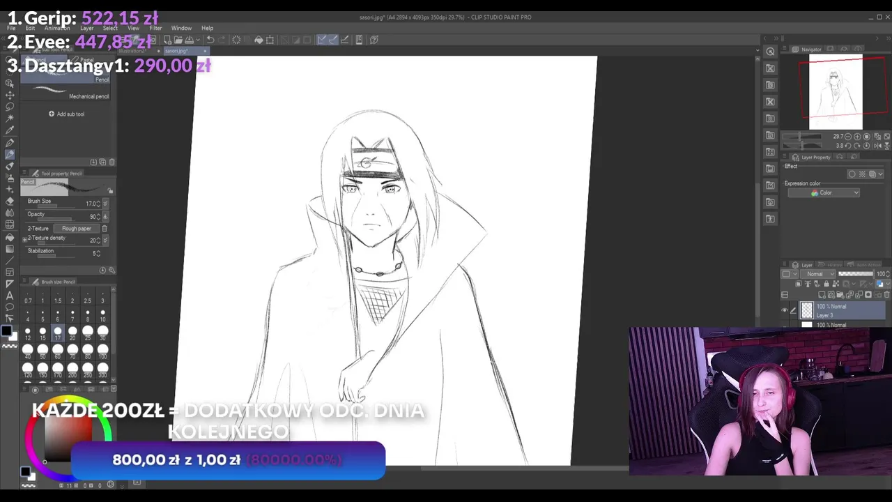Viewport: 892px width, 502px height.
Task: Open the Filter menu
Action: 155,29
